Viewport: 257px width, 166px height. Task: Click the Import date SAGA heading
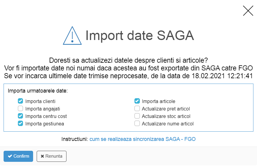tap(140, 36)
